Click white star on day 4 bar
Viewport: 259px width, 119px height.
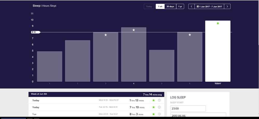coord(134,30)
